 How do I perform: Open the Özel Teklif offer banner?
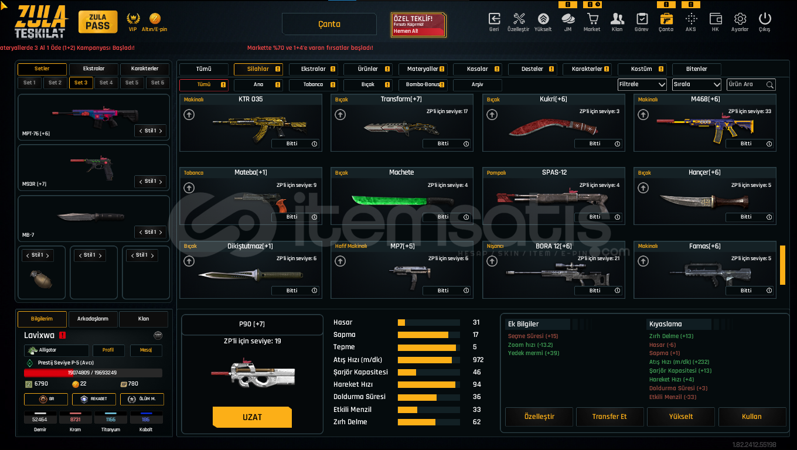[419, 25]
